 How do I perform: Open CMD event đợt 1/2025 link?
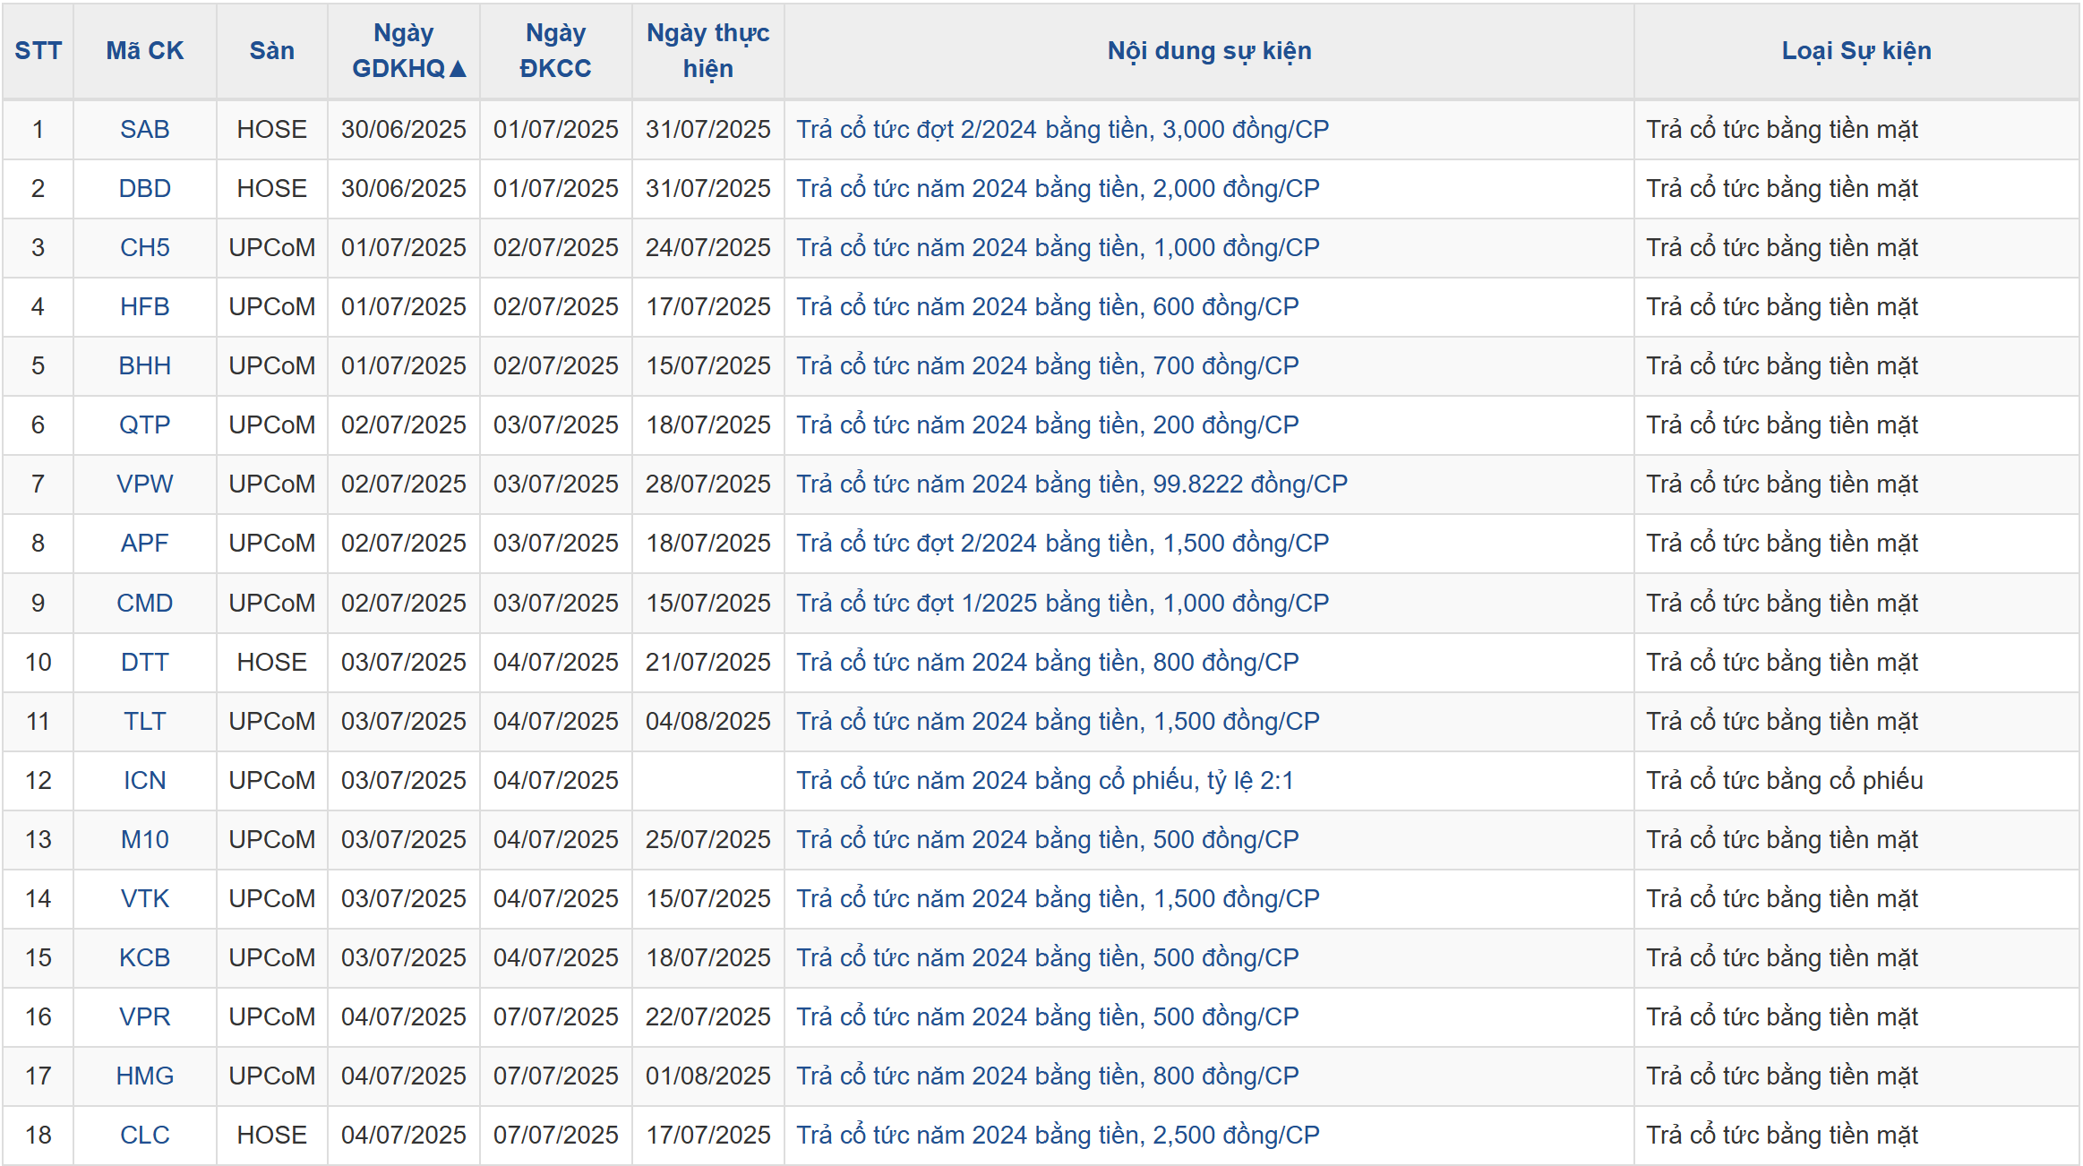click(1062, 604)
